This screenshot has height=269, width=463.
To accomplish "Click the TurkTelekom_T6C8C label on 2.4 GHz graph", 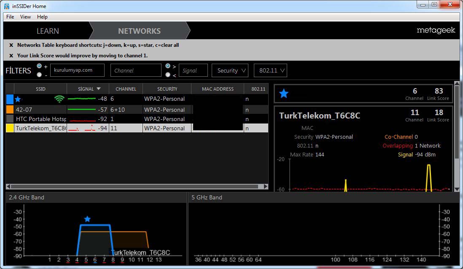I will click(x=140, y=253).
